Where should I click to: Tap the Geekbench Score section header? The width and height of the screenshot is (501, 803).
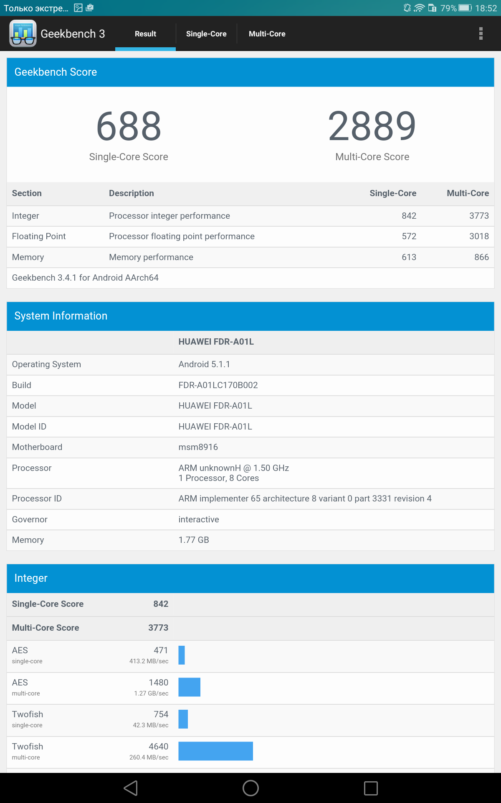click(x=250, y=72)
